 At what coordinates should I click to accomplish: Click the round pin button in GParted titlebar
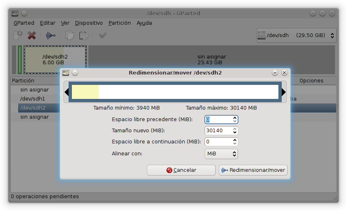(x=24, y=14)
